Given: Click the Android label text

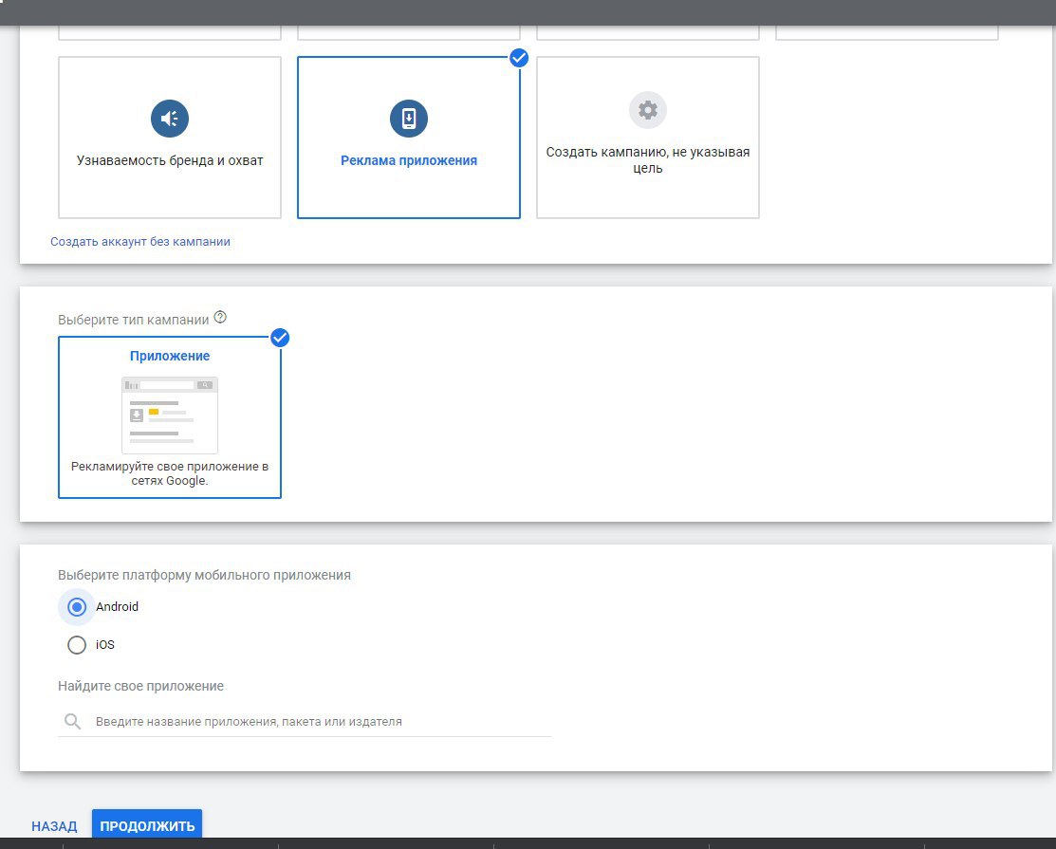Looking at the screenshot, I should [118, 606].
